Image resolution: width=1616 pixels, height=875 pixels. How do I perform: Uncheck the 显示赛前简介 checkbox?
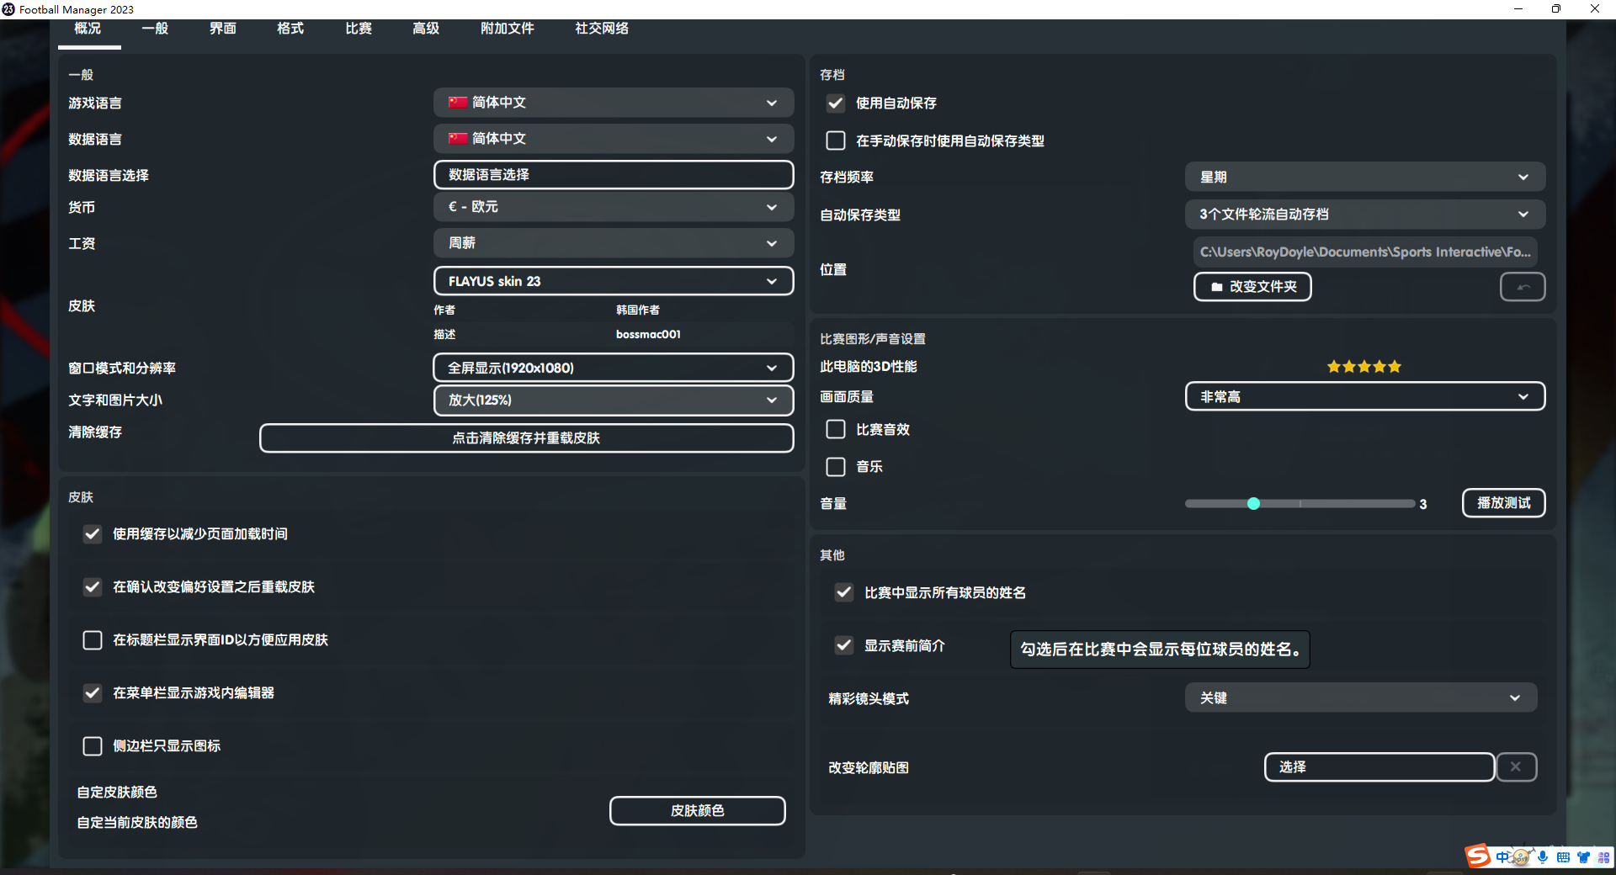[x=844, y=645]
